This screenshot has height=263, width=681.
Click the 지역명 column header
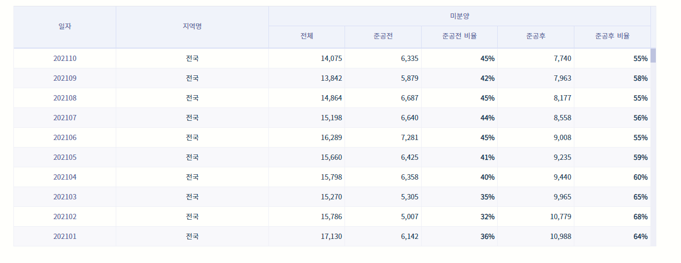tap(192, 27)
